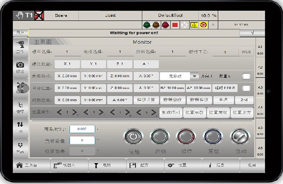
Task: Open the recipe tab with floppy icon
Action: (145, 165)
